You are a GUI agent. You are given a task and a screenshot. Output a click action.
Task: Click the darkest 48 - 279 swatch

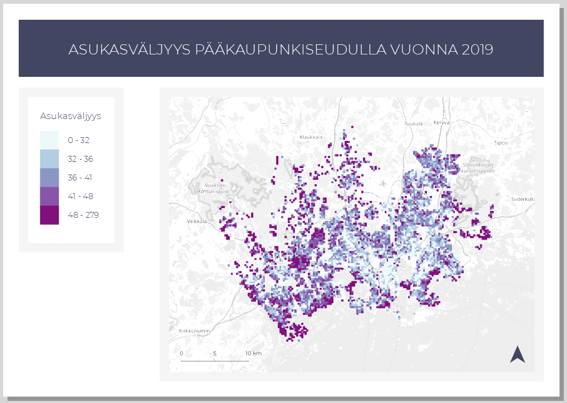click(49, 215)
